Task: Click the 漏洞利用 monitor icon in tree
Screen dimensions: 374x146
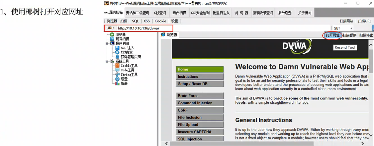Action: pyautogui.click(x=112, y=43)
